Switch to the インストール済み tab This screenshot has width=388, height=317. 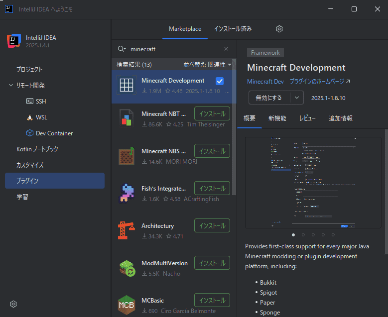[x=233, y=29]
